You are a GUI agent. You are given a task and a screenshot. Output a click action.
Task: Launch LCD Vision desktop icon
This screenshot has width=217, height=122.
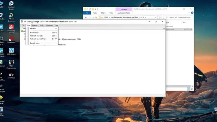11,52
